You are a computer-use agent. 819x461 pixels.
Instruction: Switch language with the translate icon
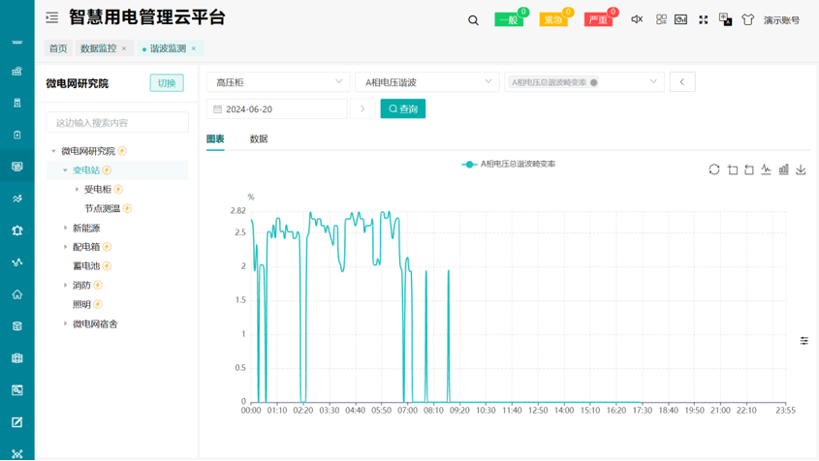coord(725,19)
